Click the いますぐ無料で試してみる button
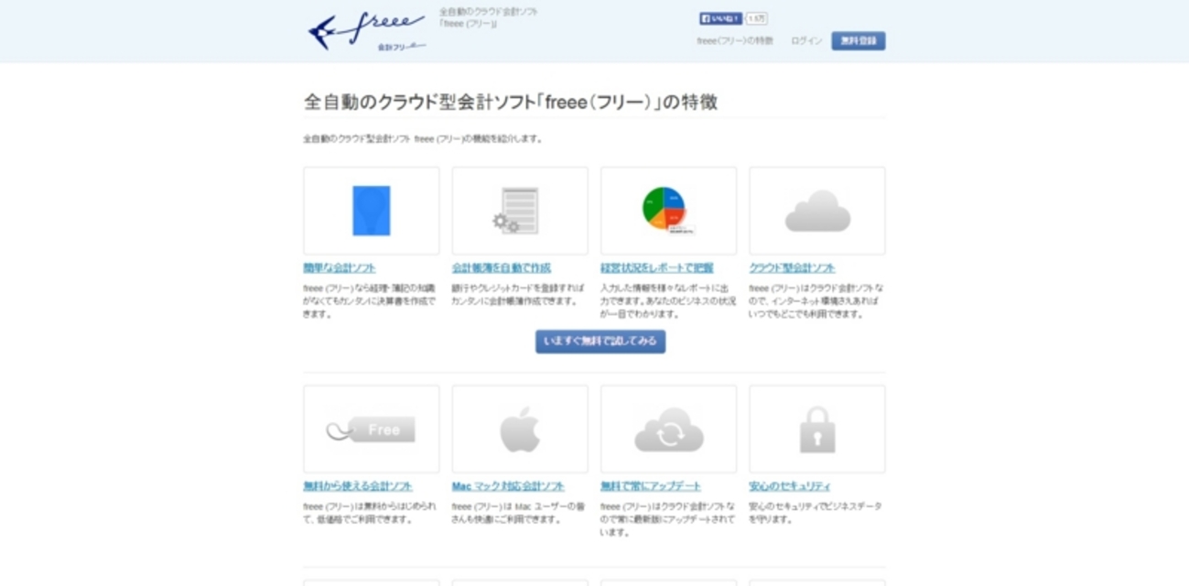Image resolution: width=1189 pixels, height=586 pixels. point(600,342)
